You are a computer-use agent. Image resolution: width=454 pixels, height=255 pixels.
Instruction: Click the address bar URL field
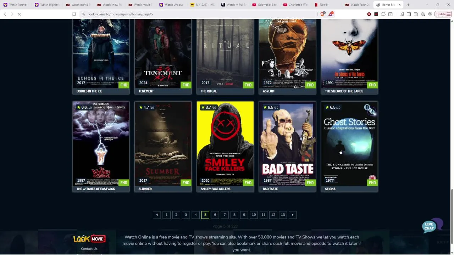[x=202, y=14]
